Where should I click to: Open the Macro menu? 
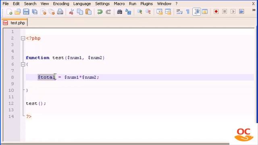119,4
